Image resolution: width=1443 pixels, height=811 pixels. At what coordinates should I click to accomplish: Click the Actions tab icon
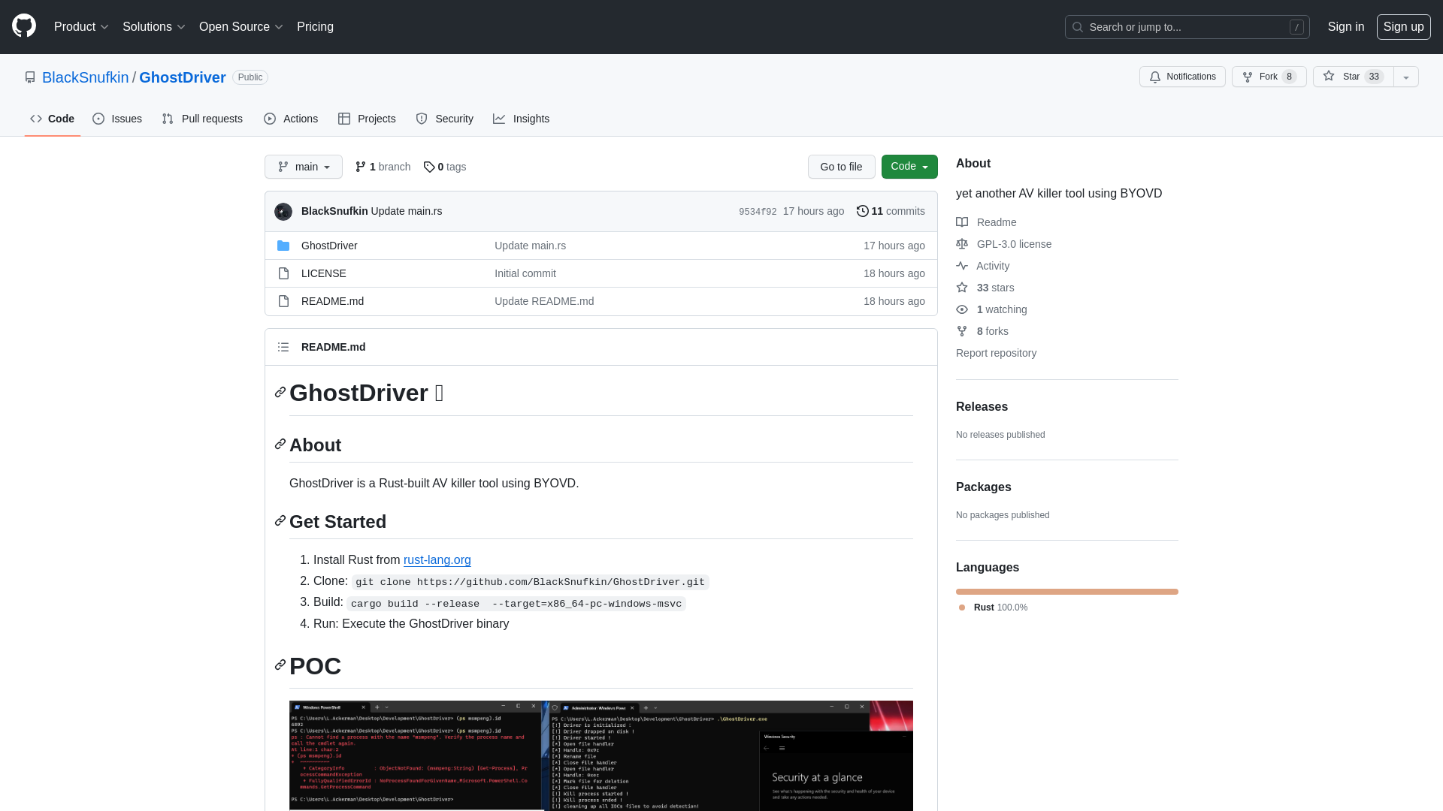click(x=270, y=119)
